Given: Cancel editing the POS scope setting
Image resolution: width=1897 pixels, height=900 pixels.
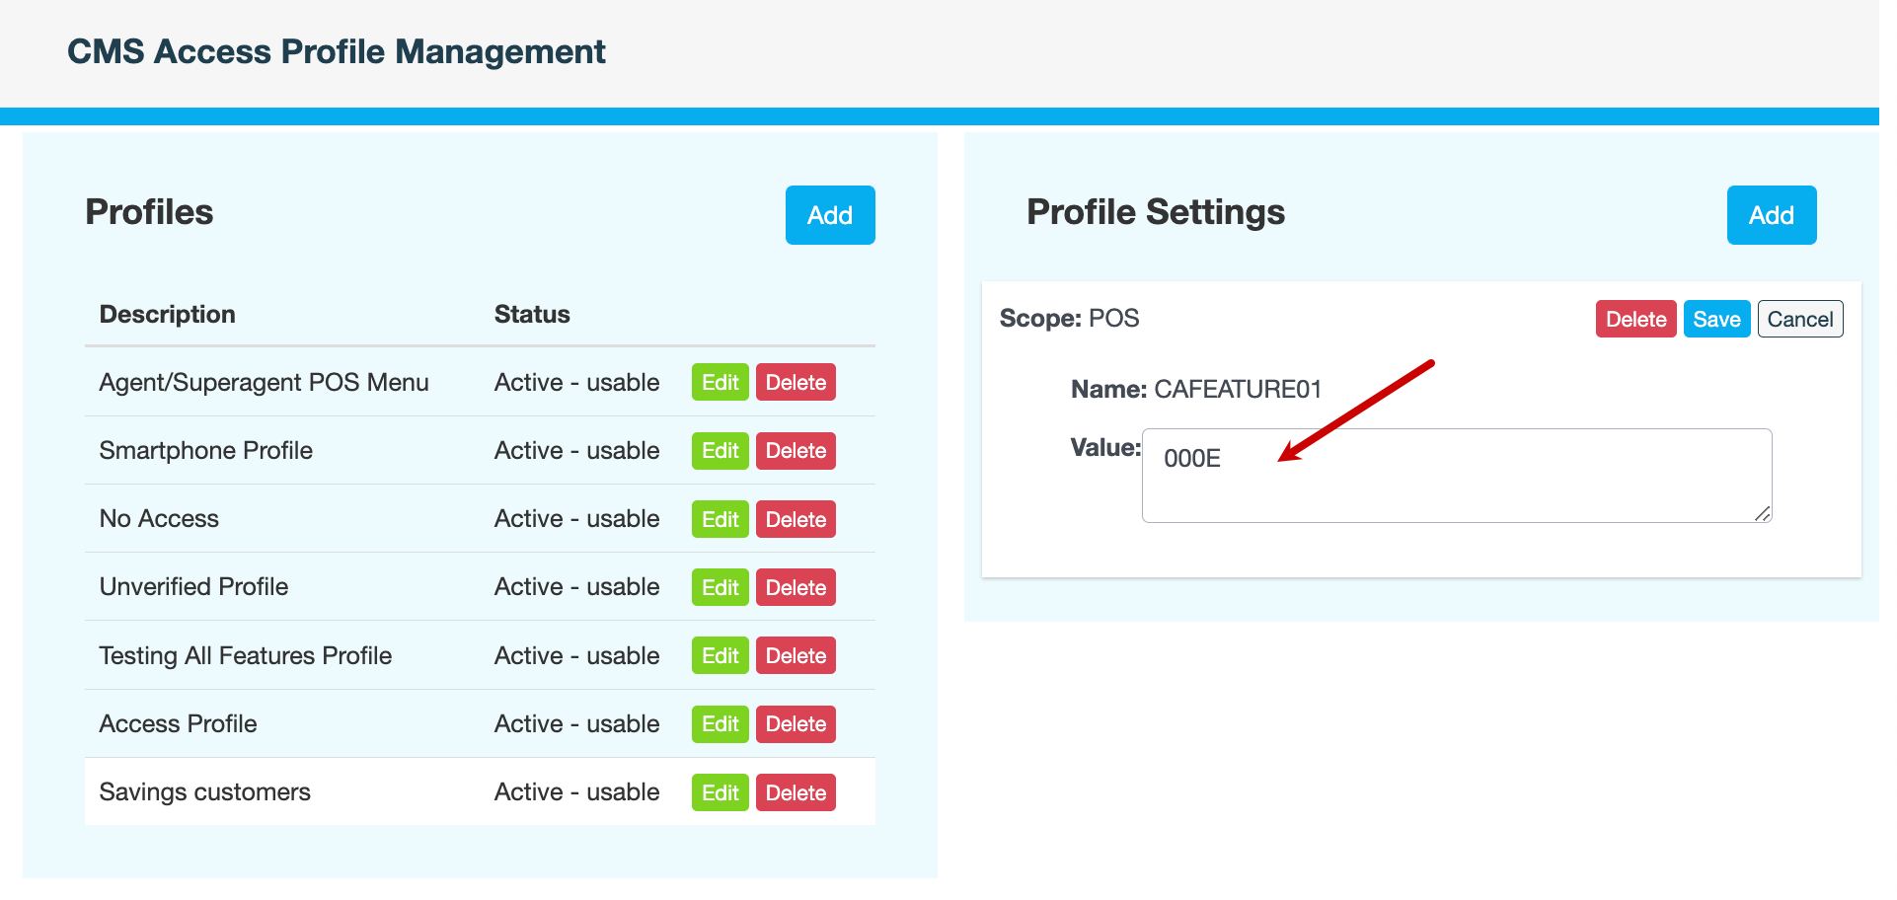Looking at the screenshot, I should tap(1799, 319).
